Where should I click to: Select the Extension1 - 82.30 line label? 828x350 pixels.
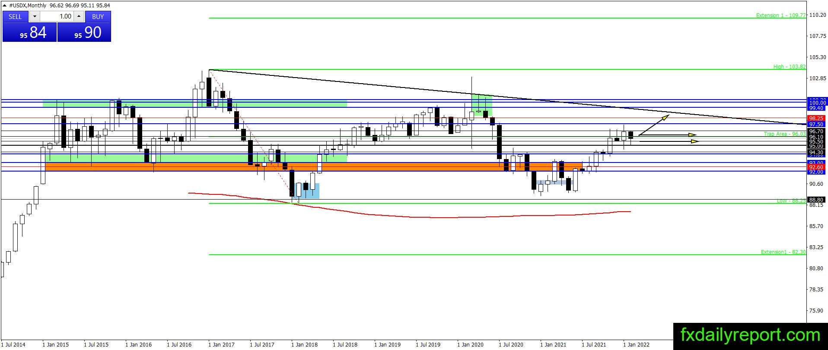[x=783, y=252]
